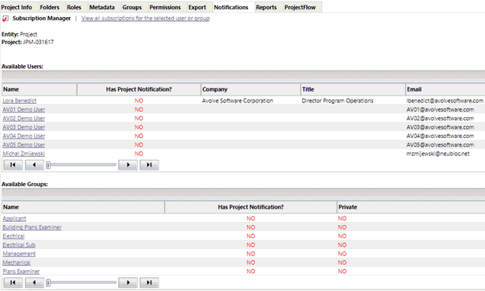Open the Electrical Sub group
The width and height of the screenshot is (485, 291).
tap(19, 244)
